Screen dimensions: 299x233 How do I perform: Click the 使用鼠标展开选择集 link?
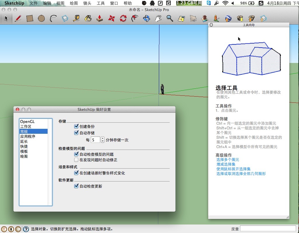[233, 169]
